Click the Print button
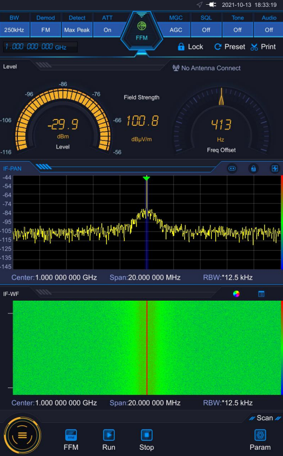The height and width of the screenshot is (456, 283). pyautogui.click(x=263, y=47)
